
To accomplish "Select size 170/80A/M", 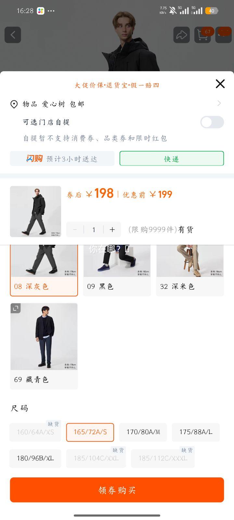I will point(143,432).
